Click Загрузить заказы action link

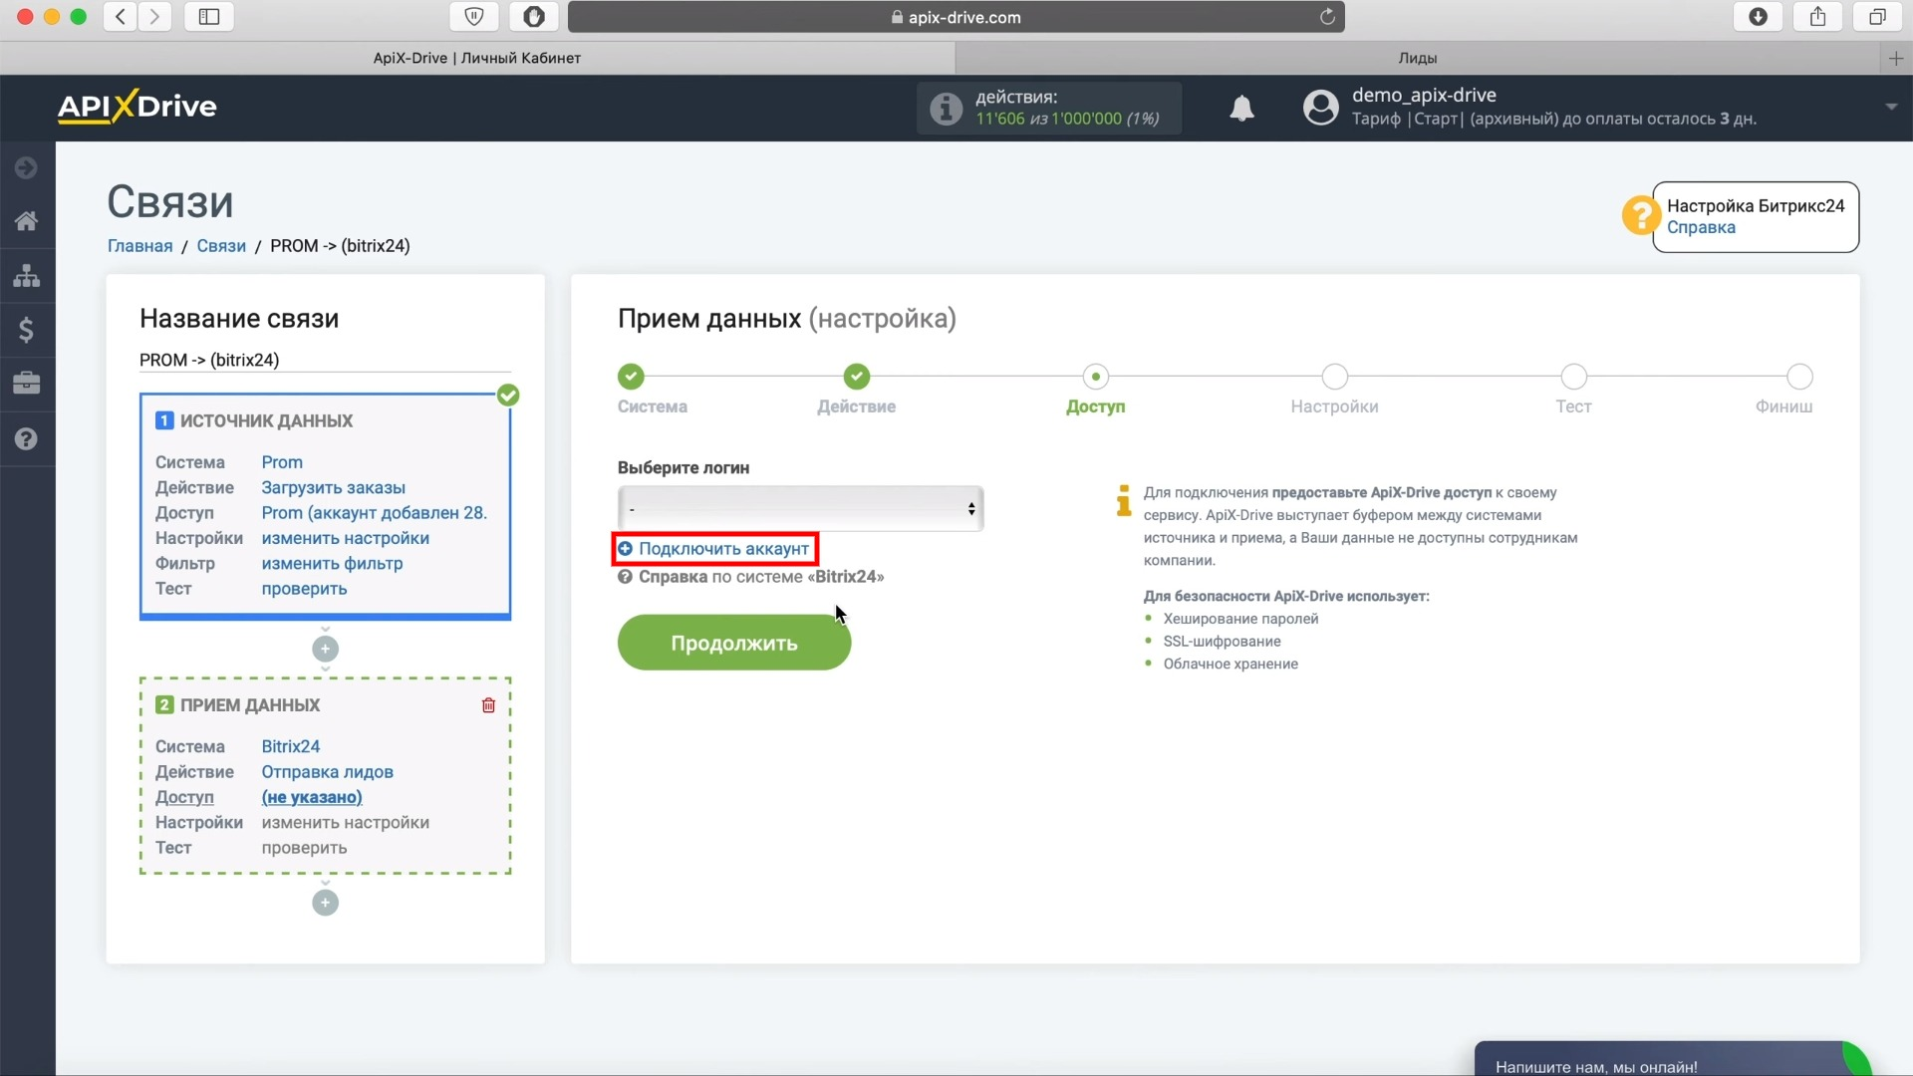(x=333, y=488)
